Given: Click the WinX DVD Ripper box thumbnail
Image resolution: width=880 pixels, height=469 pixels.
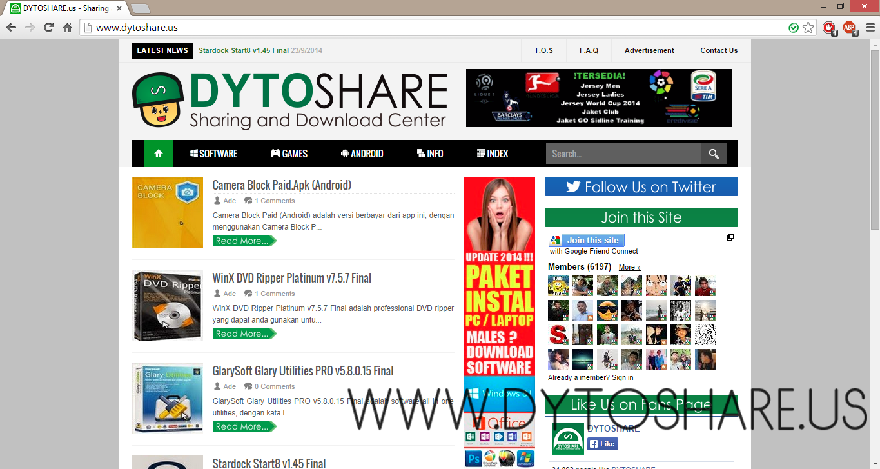Looking at the screenshot, I should click(168, 305).
